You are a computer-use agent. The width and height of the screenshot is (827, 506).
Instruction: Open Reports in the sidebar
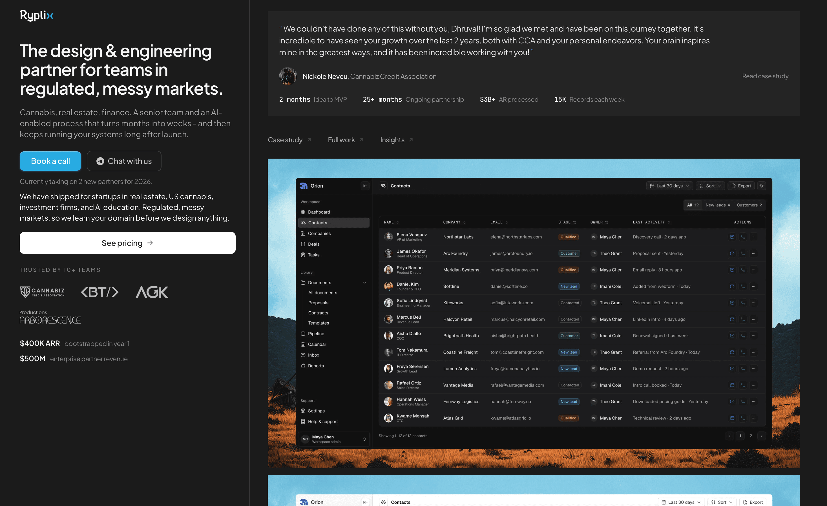click(x=334, y=366)
